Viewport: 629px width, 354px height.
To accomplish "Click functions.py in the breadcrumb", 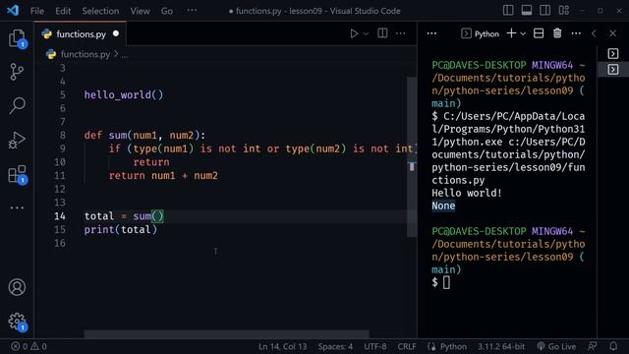I will pos(86,54).
